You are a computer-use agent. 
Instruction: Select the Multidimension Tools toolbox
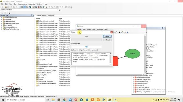[x=144, y=77]
